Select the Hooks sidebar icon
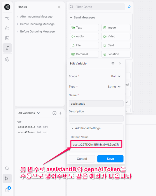The width and height of the screenshot is (156, 196). 7,48
